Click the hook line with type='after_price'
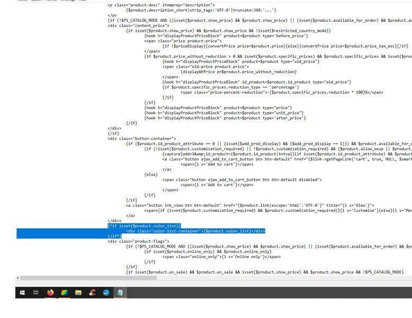412x318 pixels. coord(225,118)
